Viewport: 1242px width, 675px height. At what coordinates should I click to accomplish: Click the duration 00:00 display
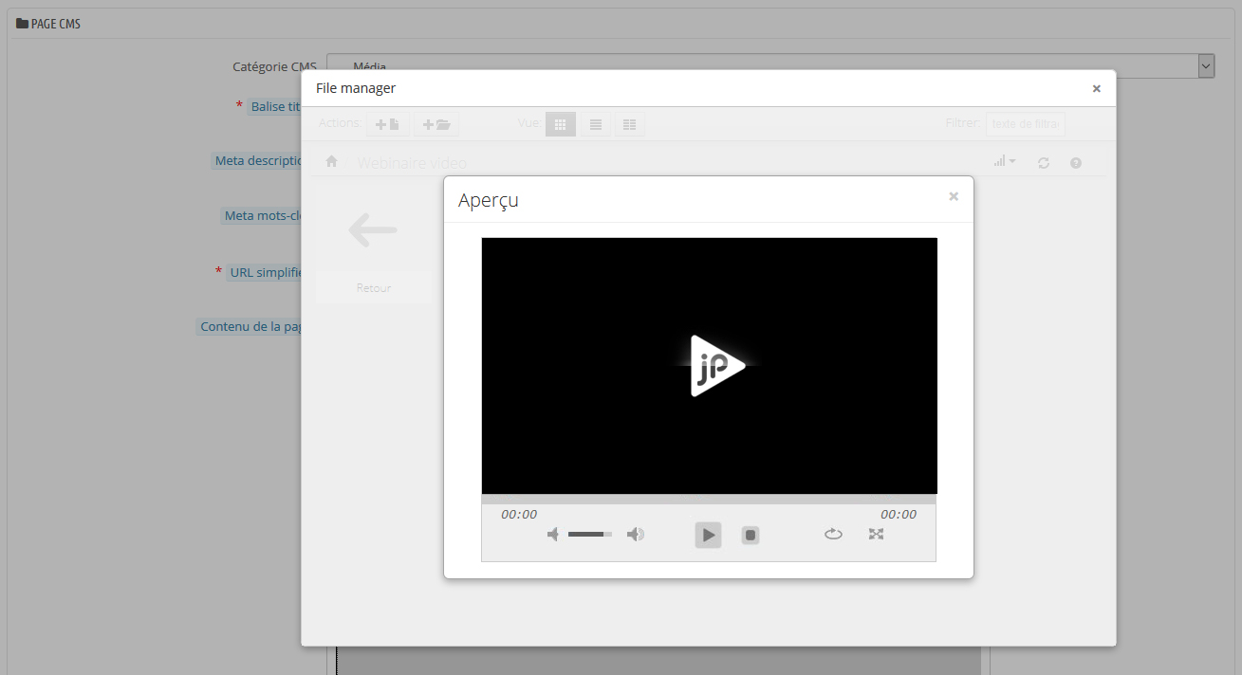(x=899, y=515)
